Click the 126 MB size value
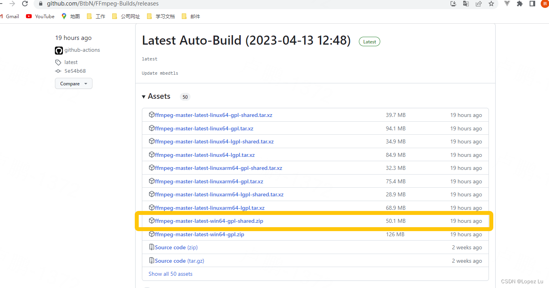The height and width of the screenshot is (288, 549). click(395, 234)
